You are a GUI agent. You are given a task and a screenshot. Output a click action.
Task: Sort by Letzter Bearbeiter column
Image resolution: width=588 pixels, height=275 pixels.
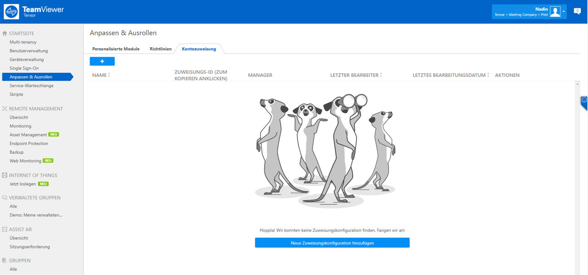tap(356, 75)
